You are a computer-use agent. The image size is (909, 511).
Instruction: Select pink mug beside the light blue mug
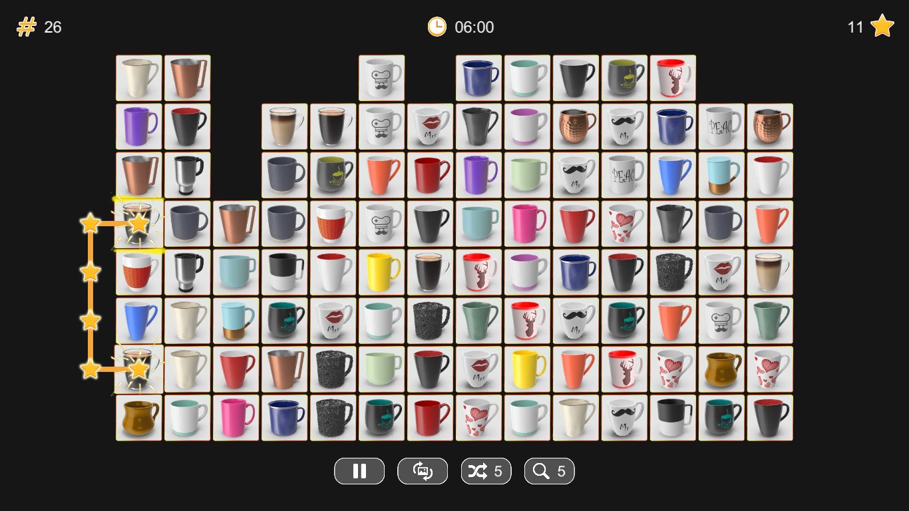click(527, 224)
